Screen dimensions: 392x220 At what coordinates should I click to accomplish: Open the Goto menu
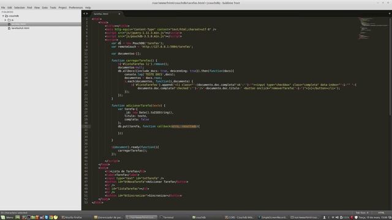click(x=45, y=7)
